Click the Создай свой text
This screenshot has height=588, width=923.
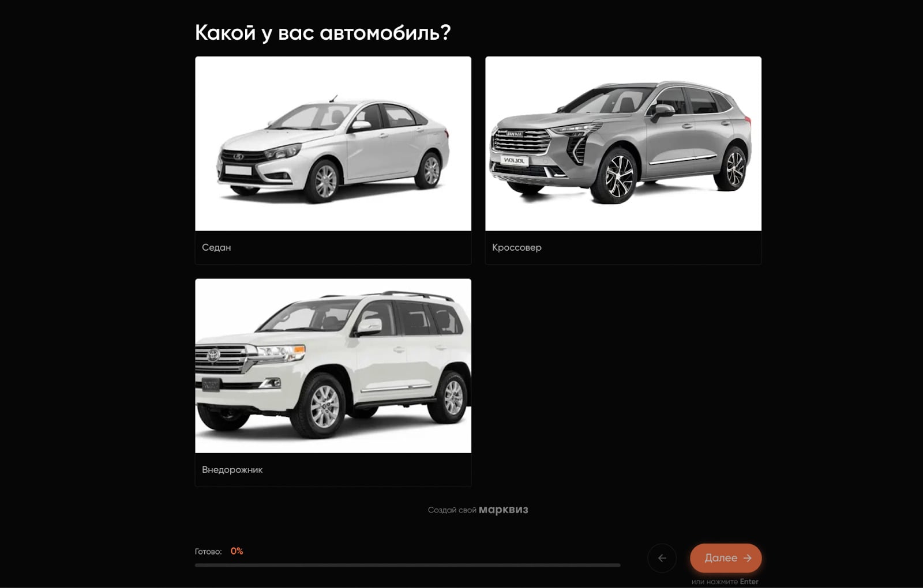[452, 510]
